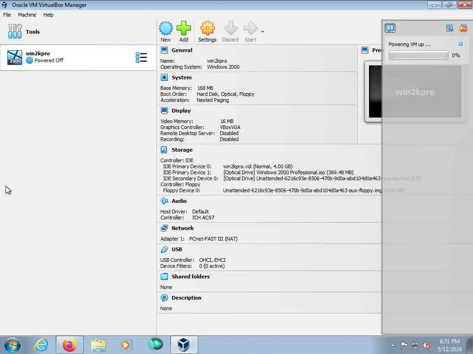
Task: Click the Preview section icon
Action: pos(365,50)
